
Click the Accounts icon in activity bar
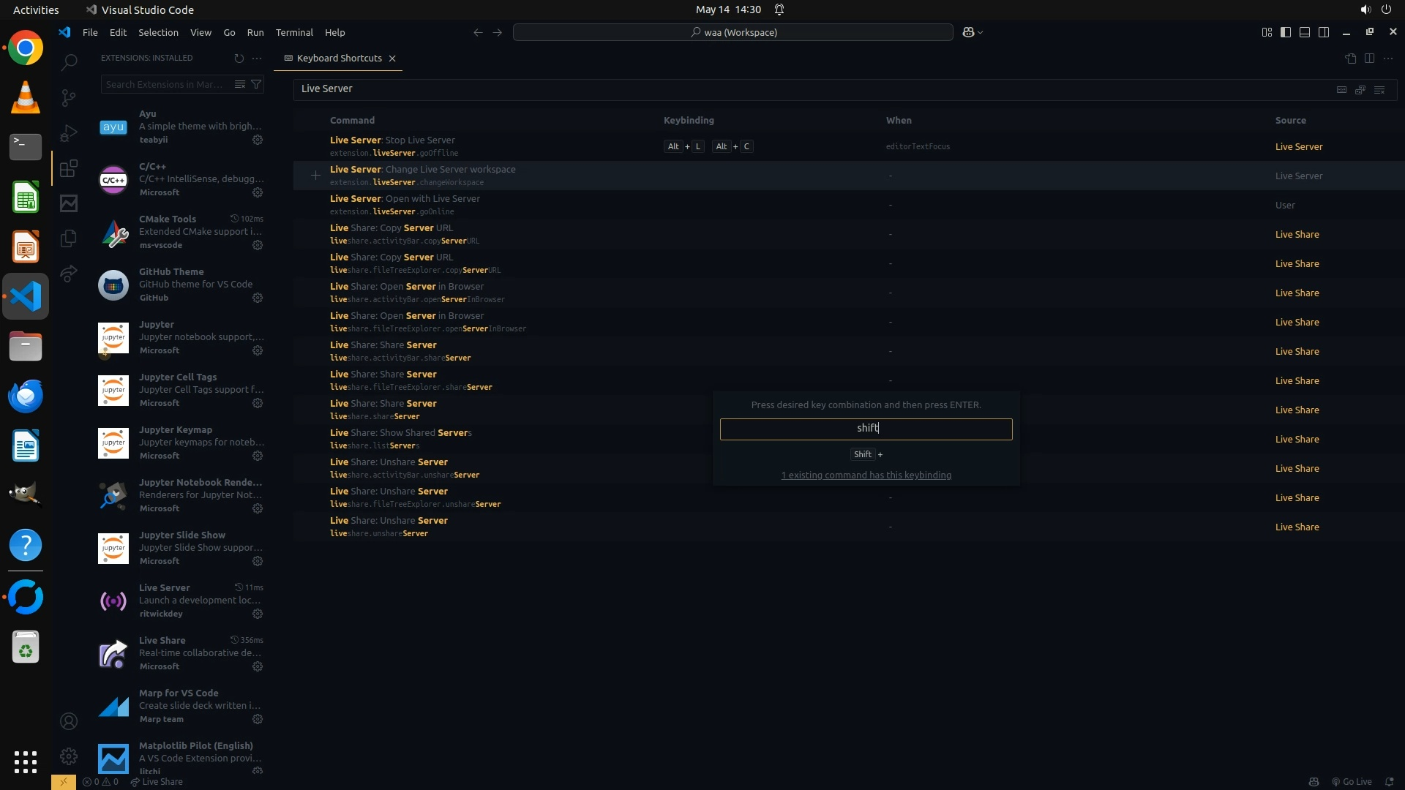69,721
